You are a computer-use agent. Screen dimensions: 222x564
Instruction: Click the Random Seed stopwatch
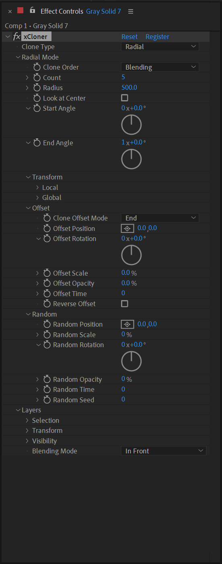[x=47, y=399]
